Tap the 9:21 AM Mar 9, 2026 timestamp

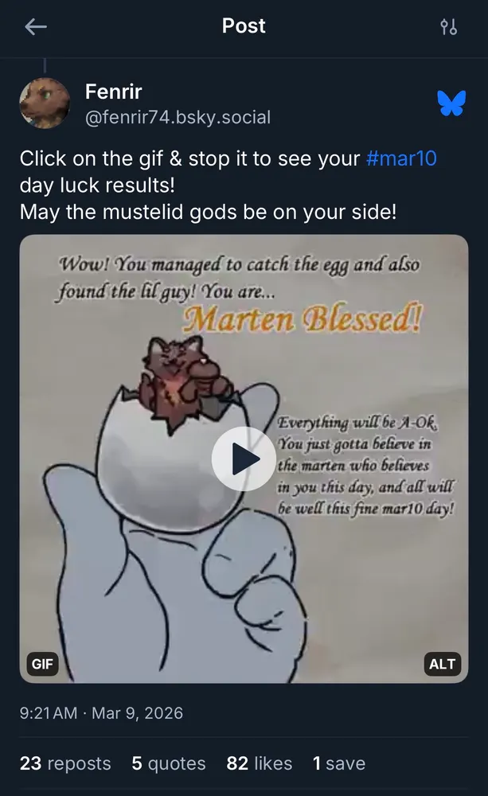[x=101, y=712]
